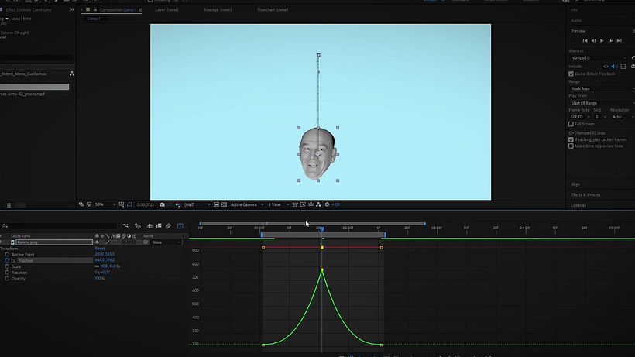635x357 pixels.
Task: Open the Active Camera view dropdown
Action: click(247, 204)
